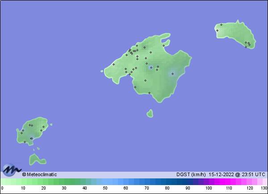Click the westernmost station marker on Menorca
The image size is (268, 194).
point(217,30)
